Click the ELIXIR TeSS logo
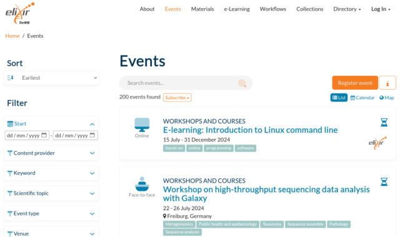Screen dimensions: 400x237 pos(20,14)
